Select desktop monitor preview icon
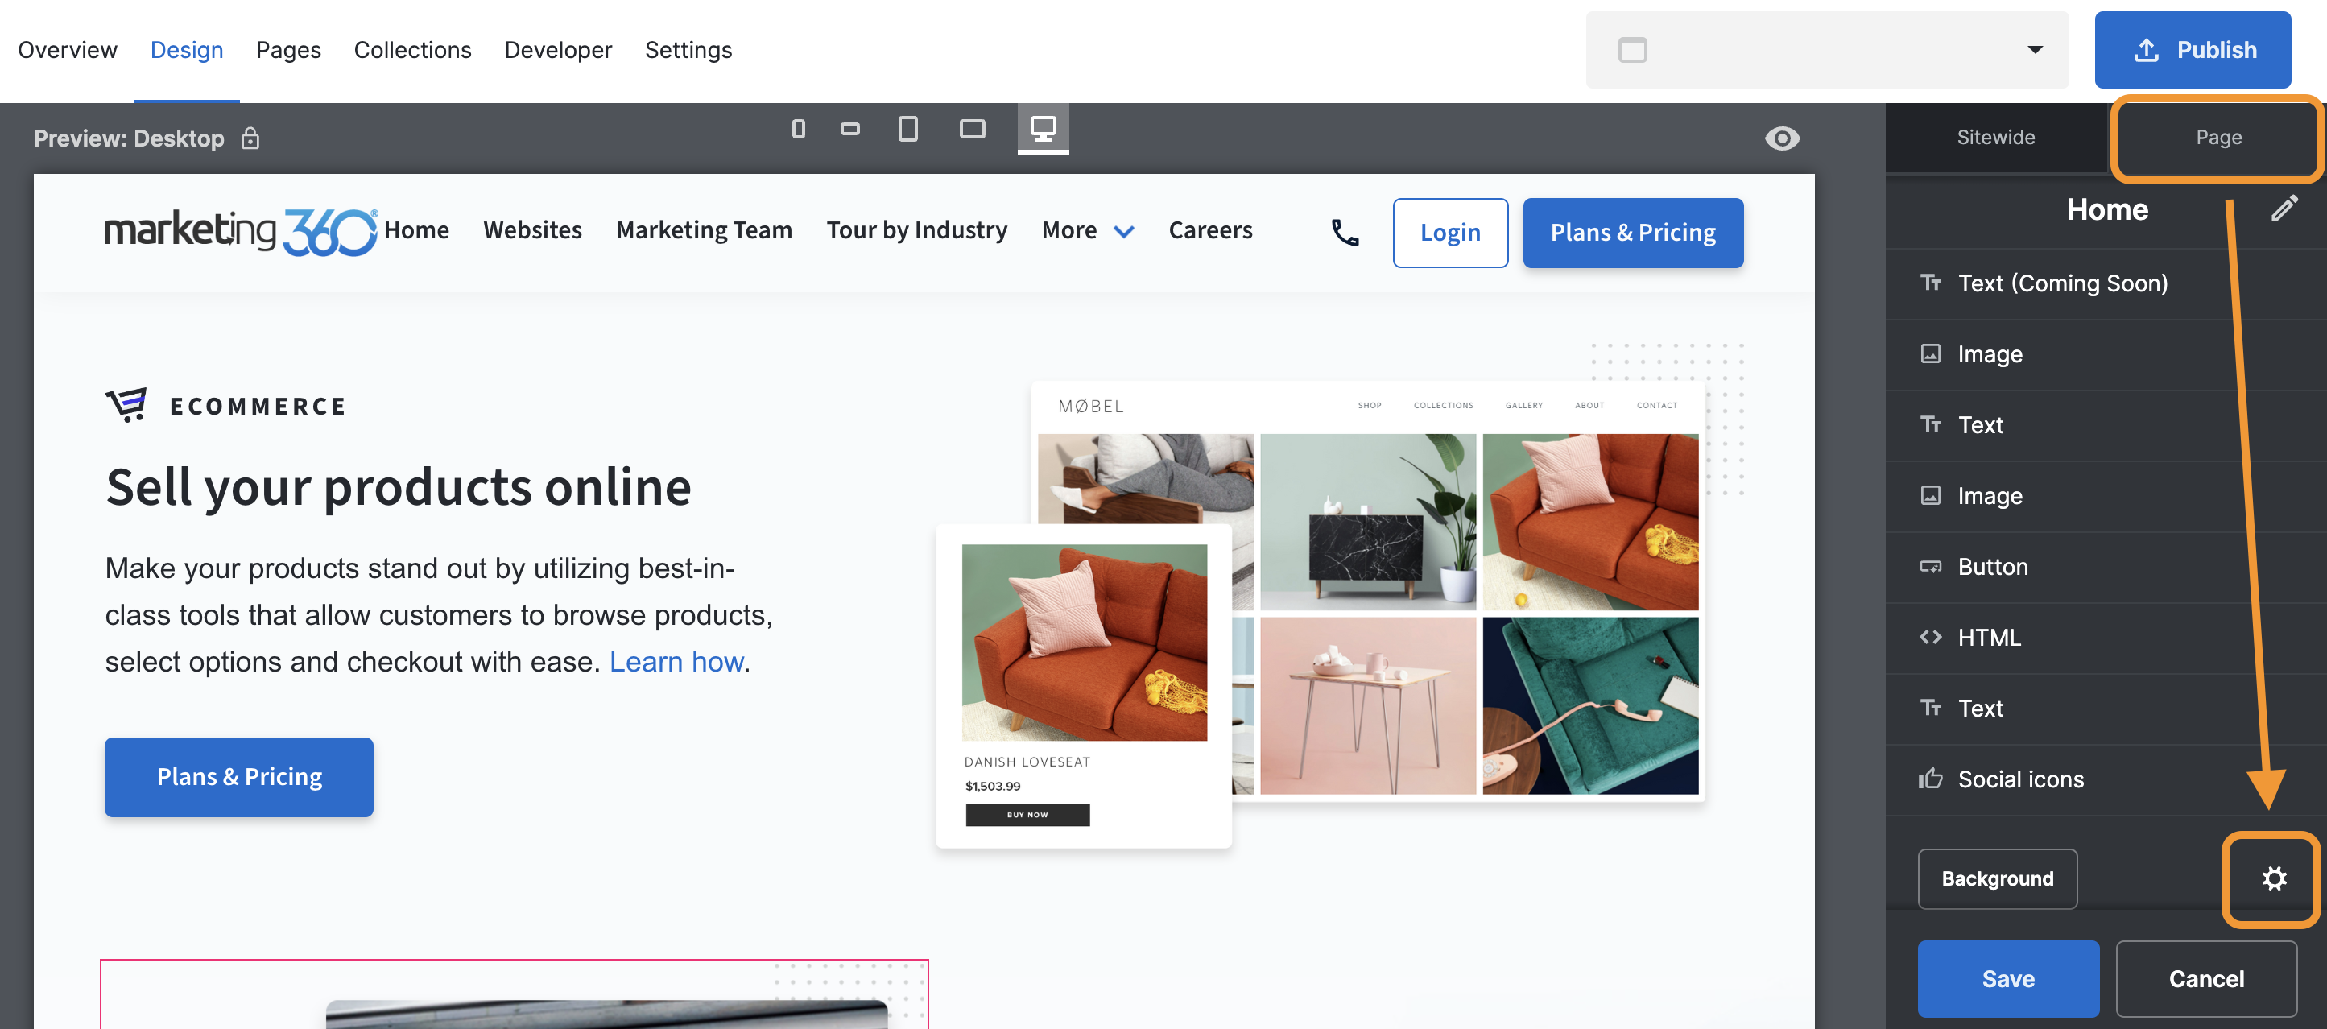2327x1029 pixels. pos(1043,129)
